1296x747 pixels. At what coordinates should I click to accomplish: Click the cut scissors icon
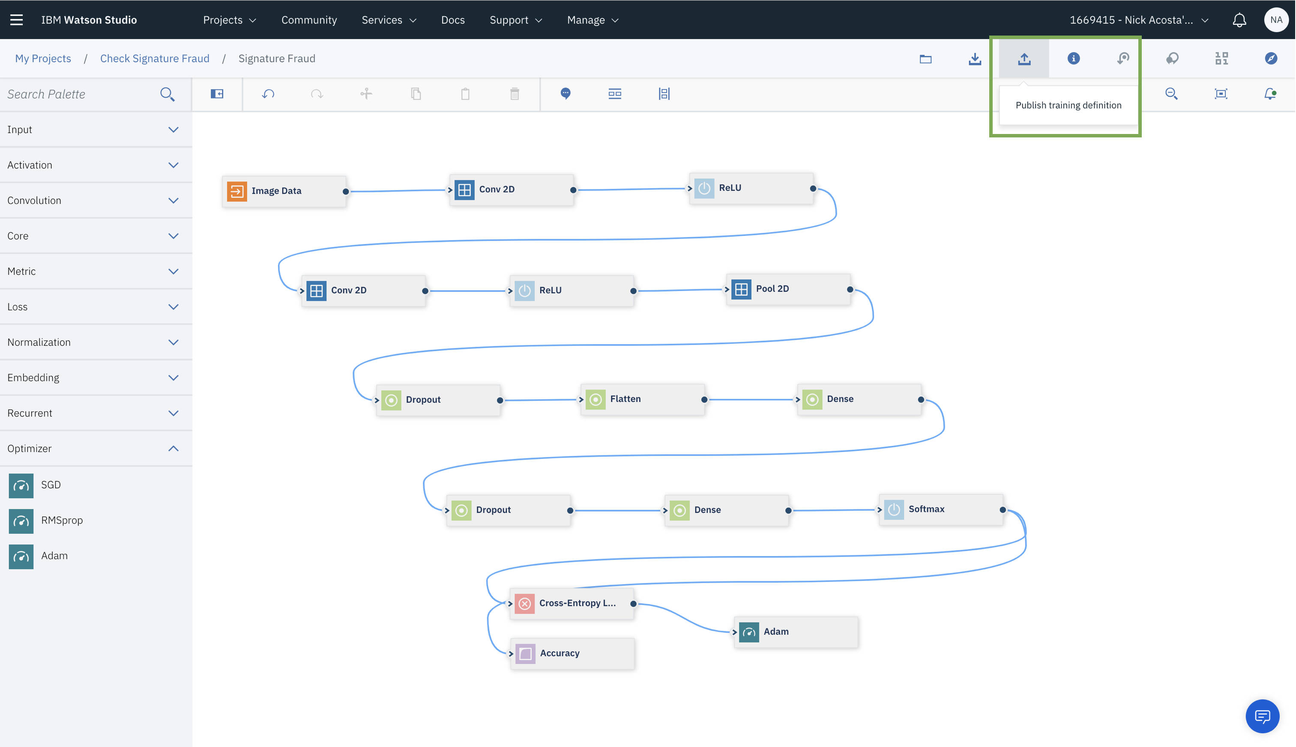pyautogui.click(x=366, y=93)
